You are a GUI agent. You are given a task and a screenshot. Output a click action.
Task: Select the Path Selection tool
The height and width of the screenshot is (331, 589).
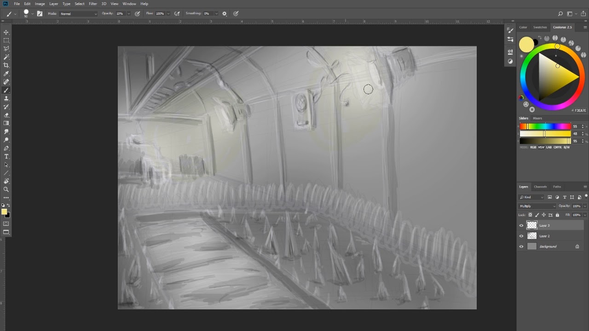point(6,165)
